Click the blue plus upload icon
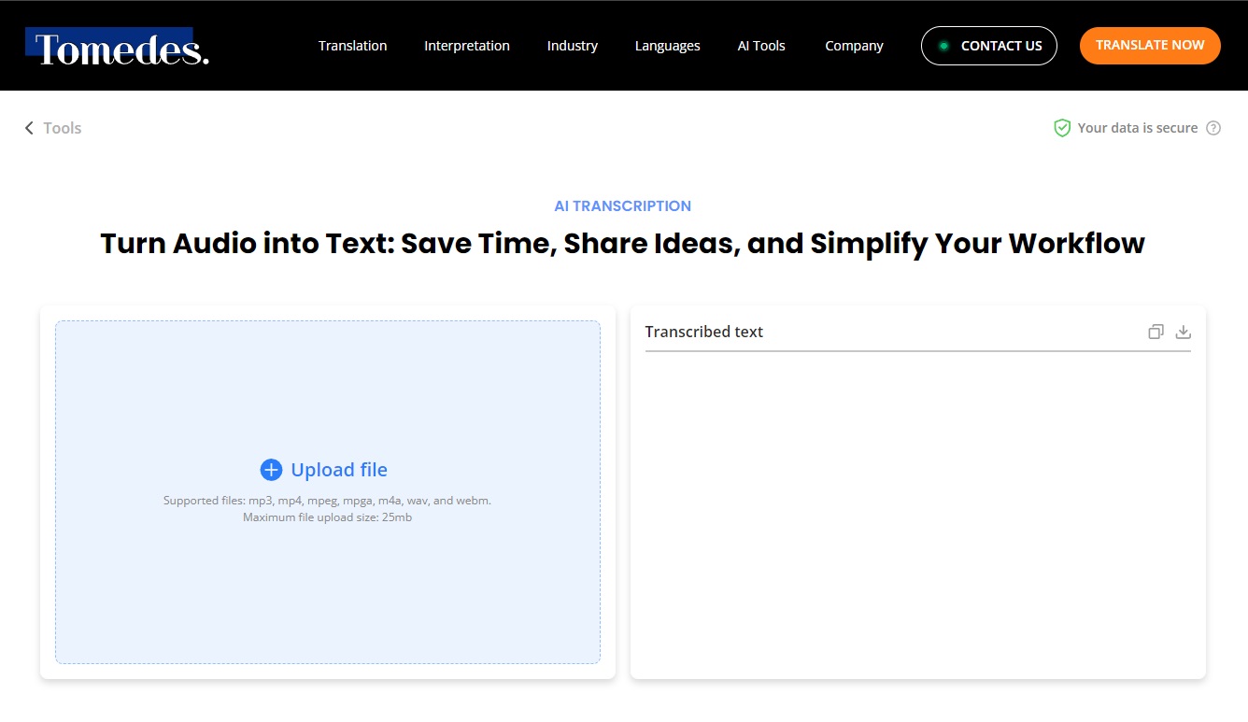The width and height of the screenshot is (1248, 722). click(271, 470)
